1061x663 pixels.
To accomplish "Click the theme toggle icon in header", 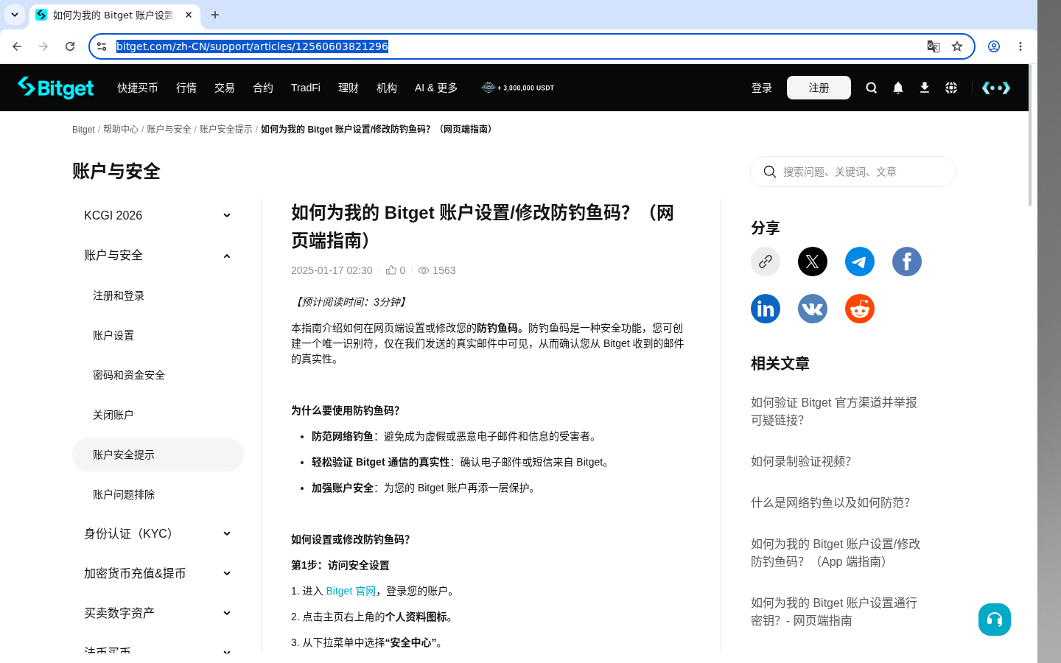I will [996, 88].
